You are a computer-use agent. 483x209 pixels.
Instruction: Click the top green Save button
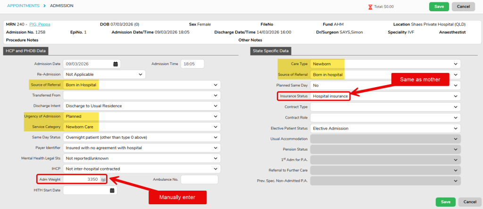439,7
